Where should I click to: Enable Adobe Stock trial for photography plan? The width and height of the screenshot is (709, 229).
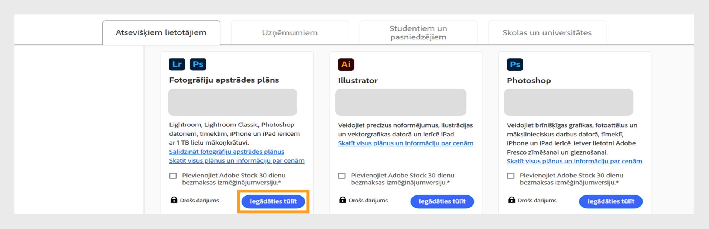pyautogui.click(x=173, y=176)
